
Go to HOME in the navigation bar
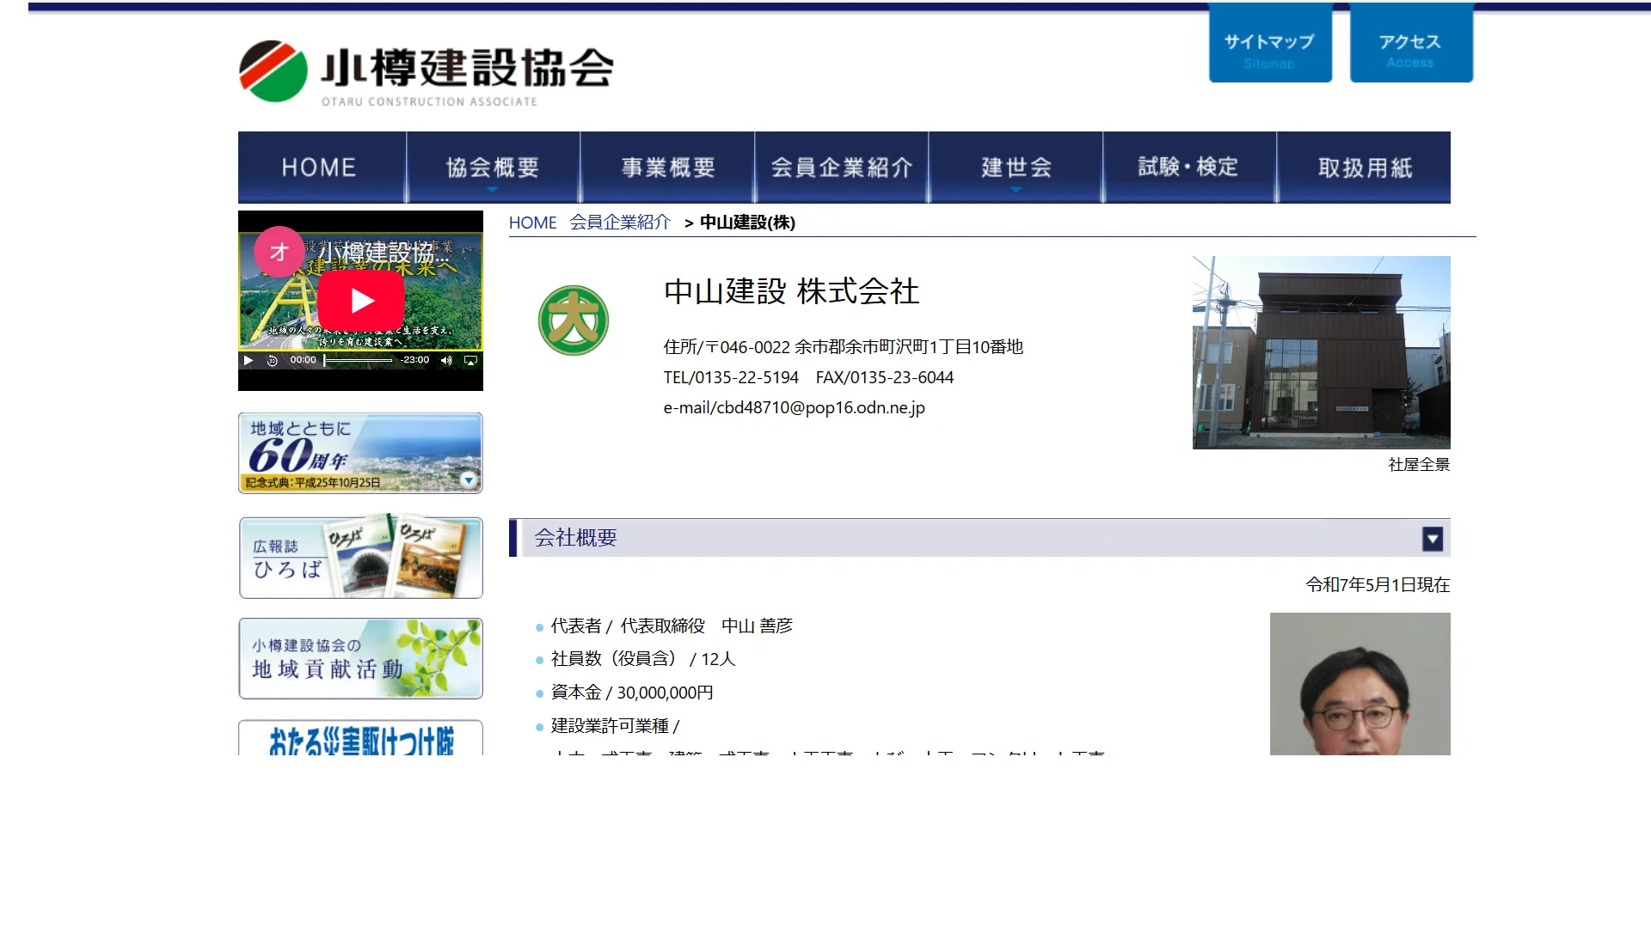coord(322,168)
